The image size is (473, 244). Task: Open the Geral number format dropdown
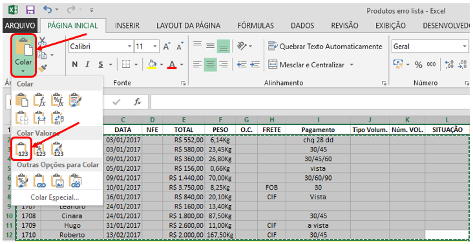point(465,47)
